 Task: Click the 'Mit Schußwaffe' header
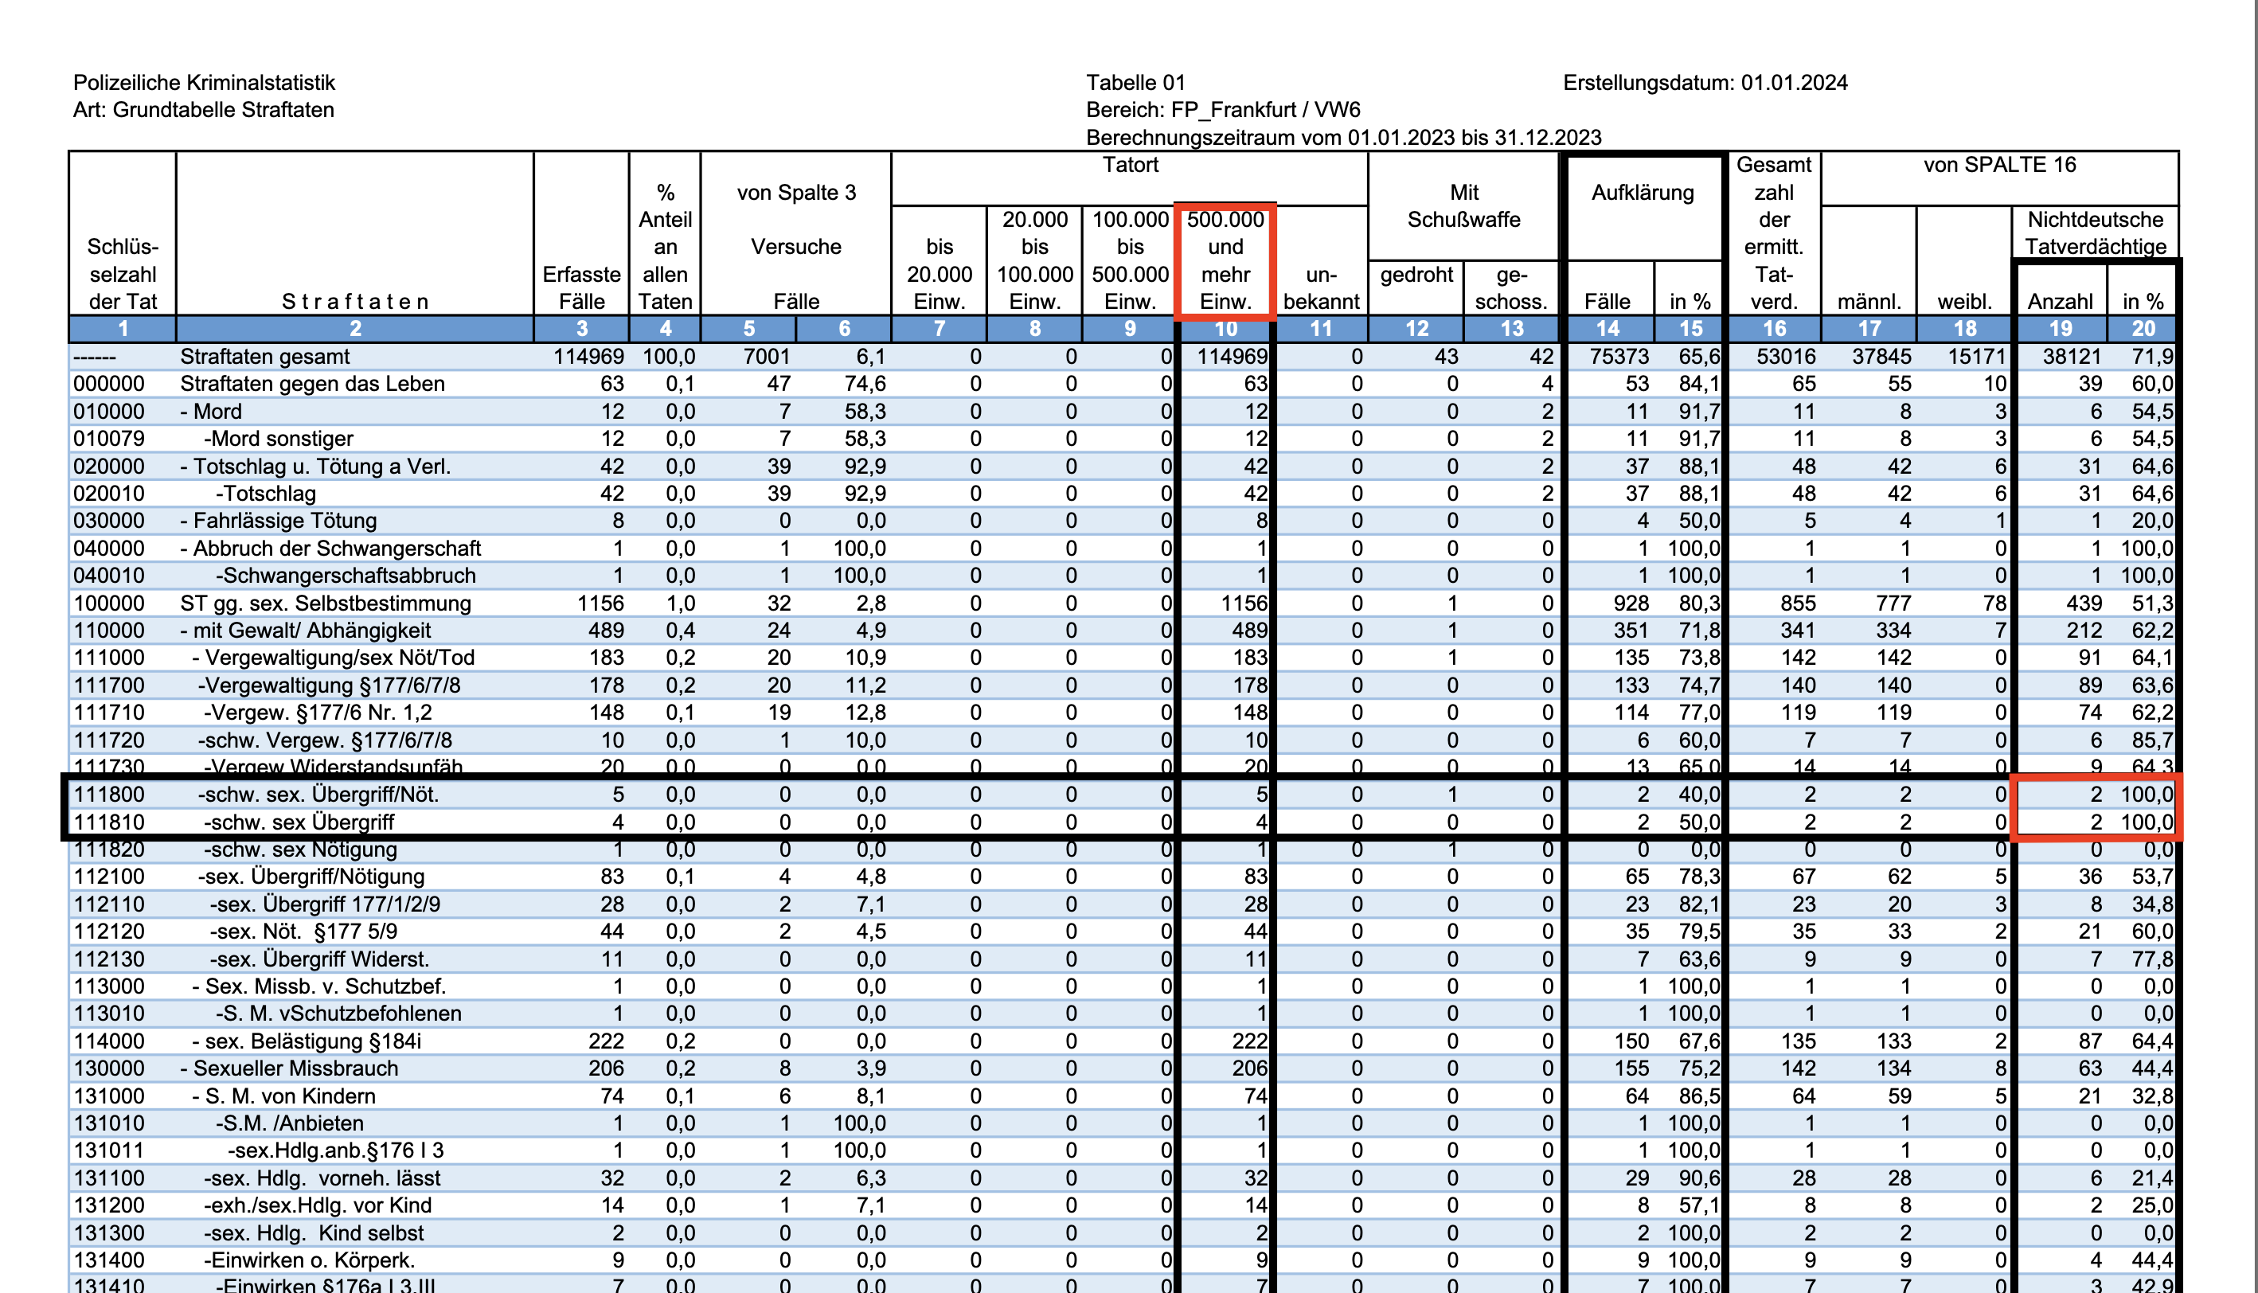point(1463,206)
